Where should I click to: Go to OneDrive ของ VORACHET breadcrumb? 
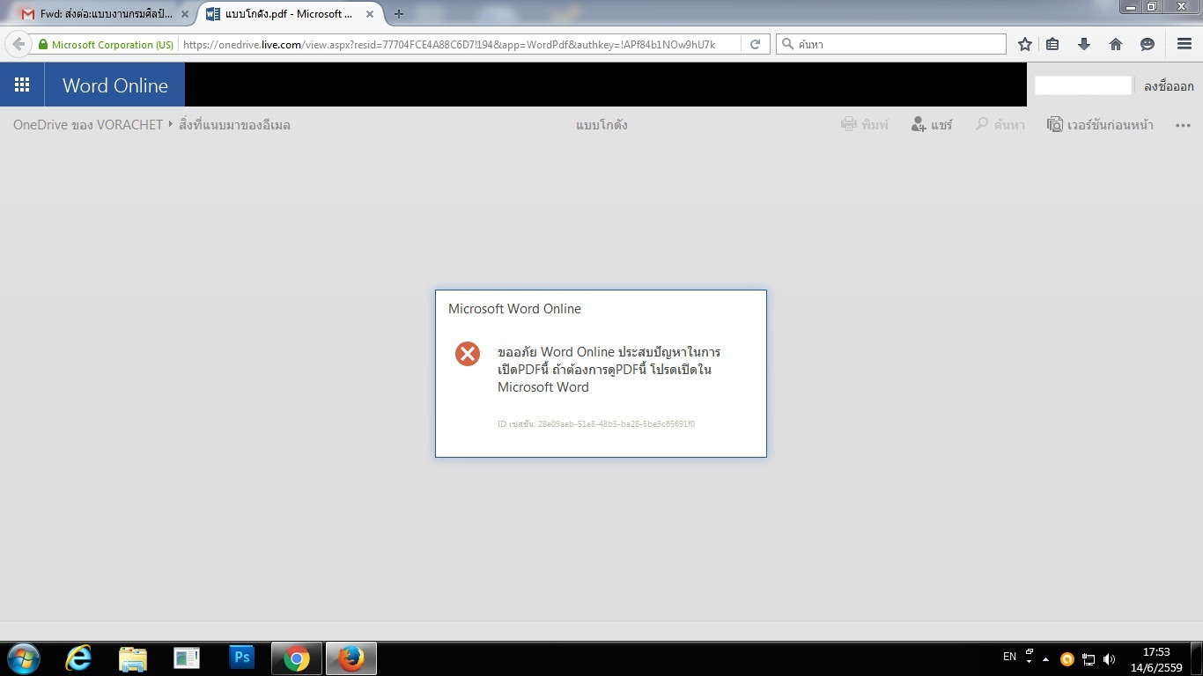[x=88, y=125]
